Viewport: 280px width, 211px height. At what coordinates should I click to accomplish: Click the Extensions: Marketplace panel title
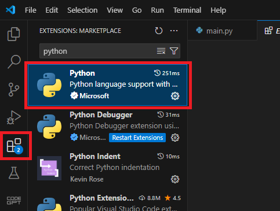[80, 31]
